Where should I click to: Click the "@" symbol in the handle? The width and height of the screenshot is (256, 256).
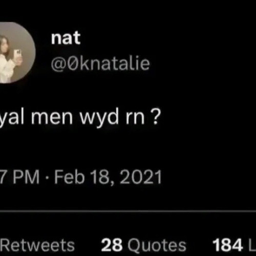tap(58, 64)
